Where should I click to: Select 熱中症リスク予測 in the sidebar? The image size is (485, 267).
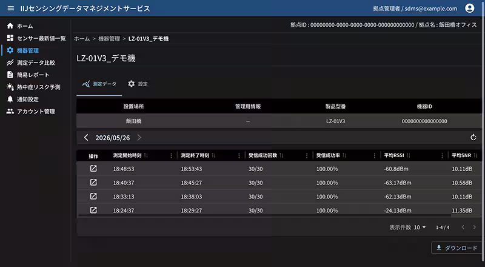(x=39, y=87)
